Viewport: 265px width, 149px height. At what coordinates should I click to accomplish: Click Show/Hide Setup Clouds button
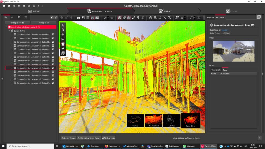coord(89,138)
